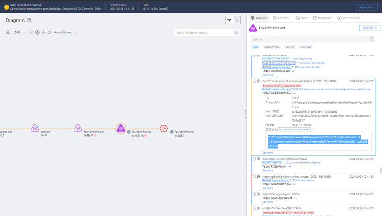Refresh the diagram view
Image resolution: width=382 pixels, height=216 pixels.
pyautogui.click(x=49, y=33)
